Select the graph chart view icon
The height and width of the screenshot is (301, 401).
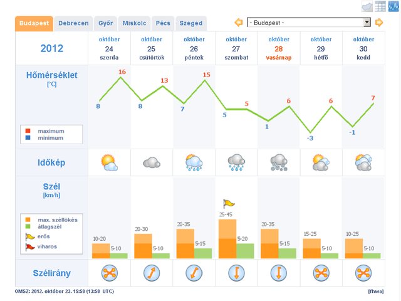pyautogui.click(x=393, y=7)
